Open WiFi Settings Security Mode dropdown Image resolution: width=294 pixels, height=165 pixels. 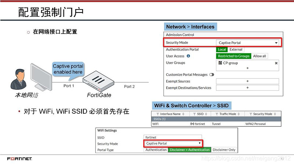(x=173, y=143)
